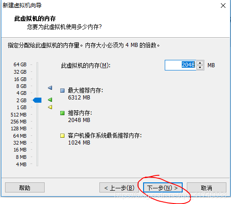Click the yellow minimum recommended memory triangle marker
This screenshot has width=231, height=204.
(x=50, y=107)
